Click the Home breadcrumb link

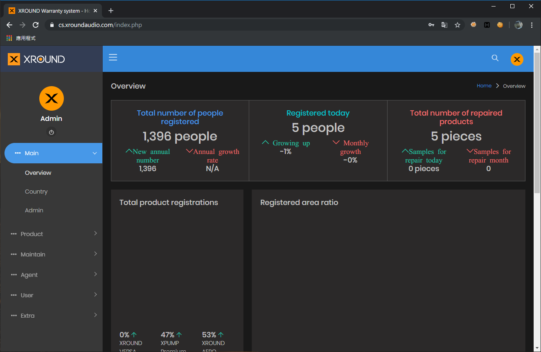(x=484, y=86)
